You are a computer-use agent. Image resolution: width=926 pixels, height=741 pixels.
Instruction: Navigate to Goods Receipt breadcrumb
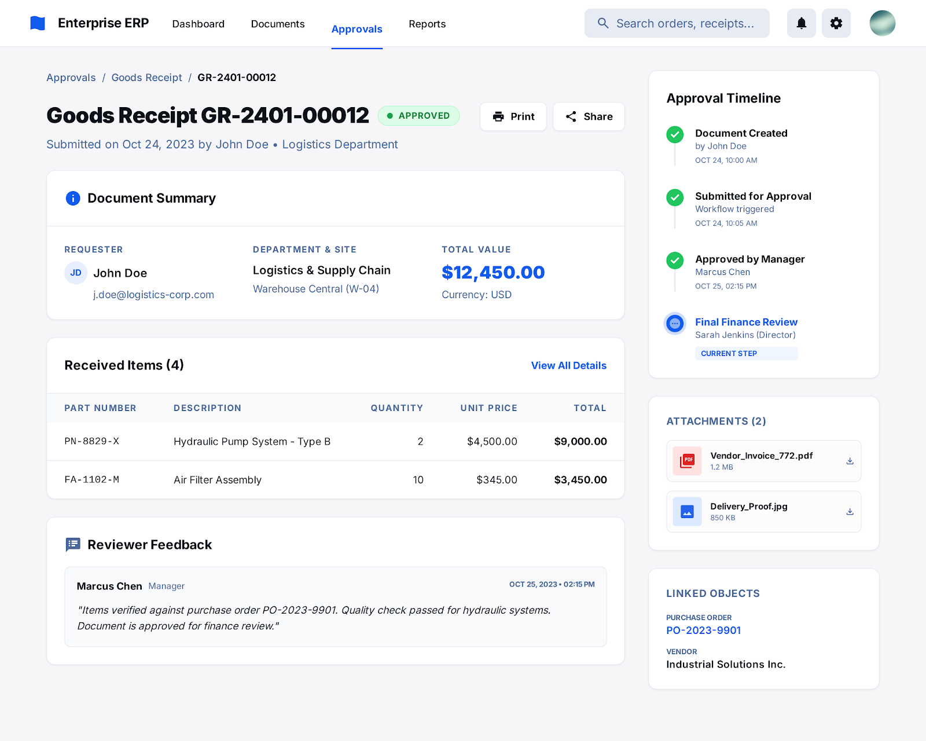coord(146,78)
